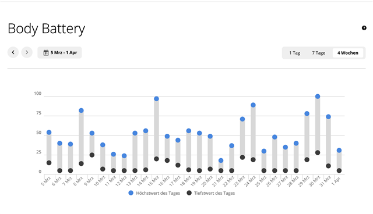Image resolution: width=373 pixels, height=214 pixels.
Task: Click the blue legend dot for Höchstwert
Action: pos(131,193)
